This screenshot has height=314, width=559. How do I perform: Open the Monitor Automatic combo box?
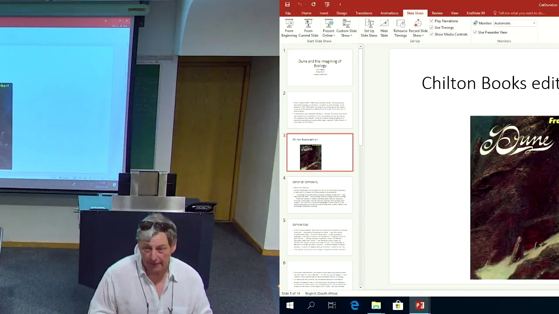tap(514, 23)
